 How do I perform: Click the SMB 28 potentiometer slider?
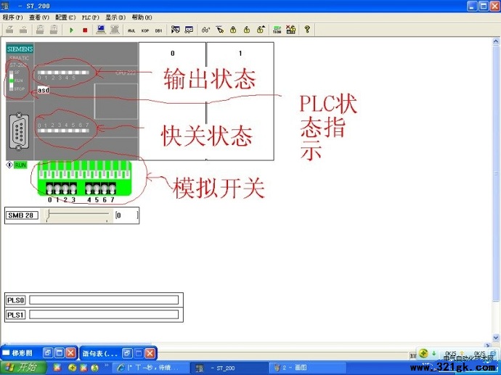click(77, 215)
